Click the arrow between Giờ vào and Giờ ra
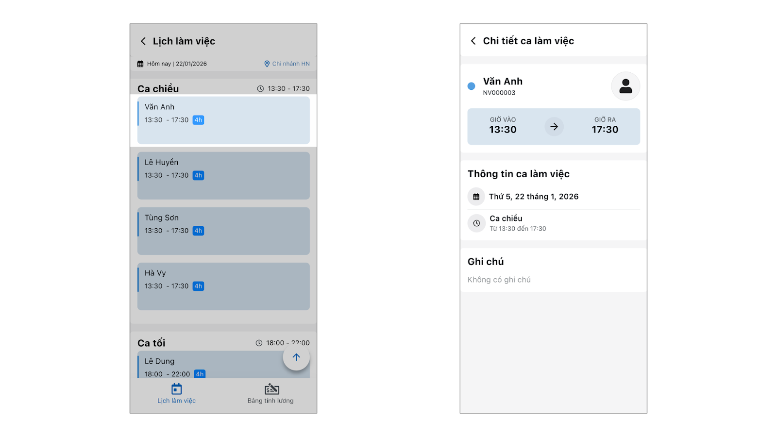Viewport: 777px width, 437px height. 554,127
